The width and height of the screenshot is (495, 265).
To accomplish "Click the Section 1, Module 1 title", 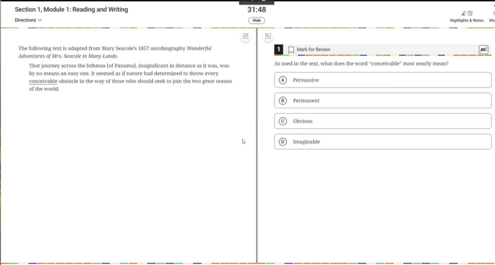I will [x=71, y=9].
